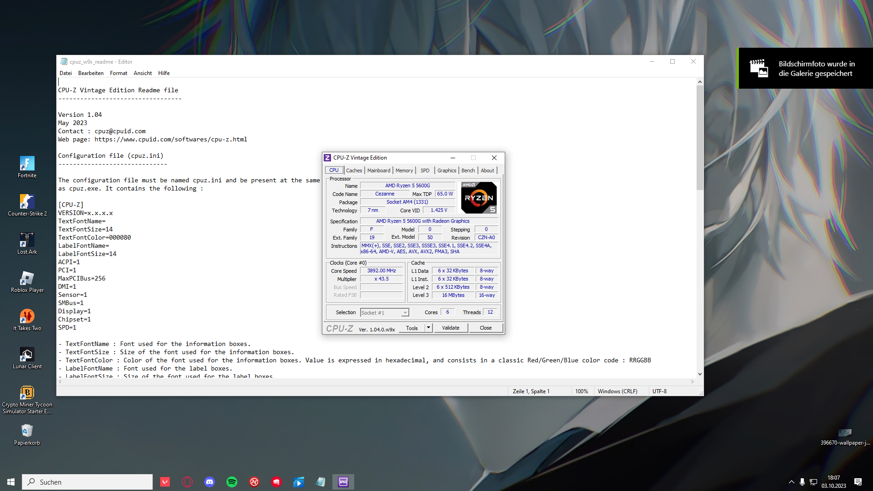873x491 pixels.
Task: Expand the Socket #1 selection dropdown
Action: (x=405, y=313)
